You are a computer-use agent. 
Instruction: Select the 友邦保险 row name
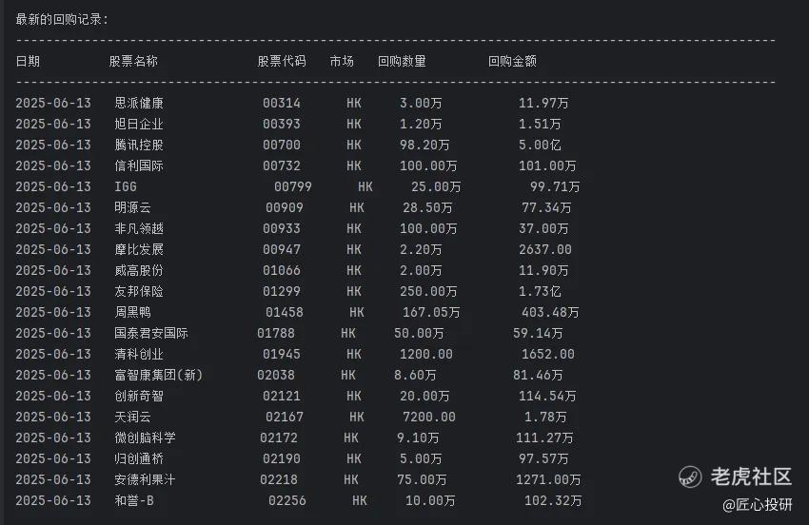(x=139, y=291)
